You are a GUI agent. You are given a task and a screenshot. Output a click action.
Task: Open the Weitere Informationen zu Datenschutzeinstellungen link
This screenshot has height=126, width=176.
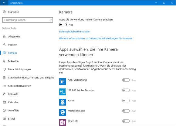tap(96, 38)
